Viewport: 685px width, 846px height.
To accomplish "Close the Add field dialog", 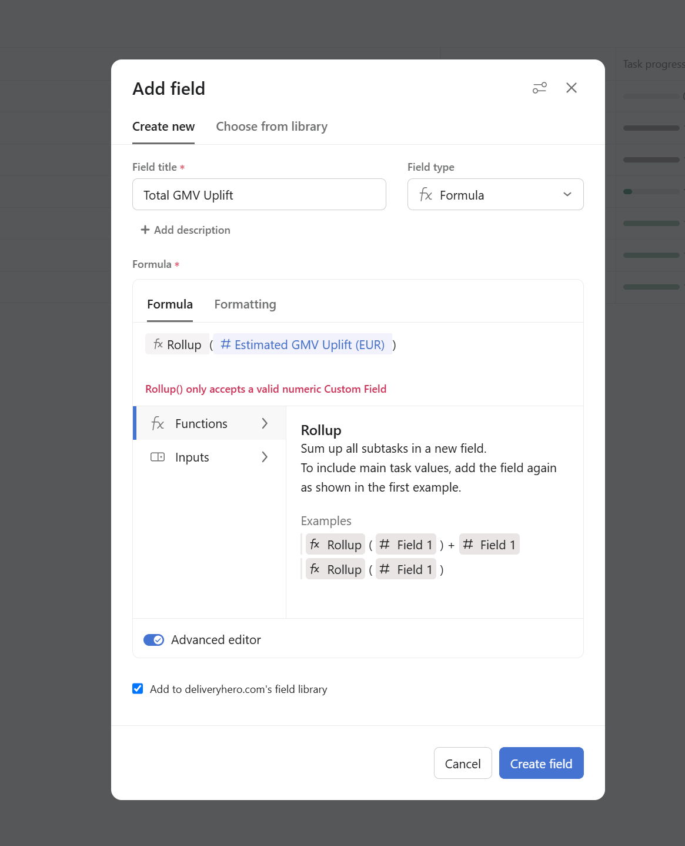I will pyautogui.click(x=571, y=88).
